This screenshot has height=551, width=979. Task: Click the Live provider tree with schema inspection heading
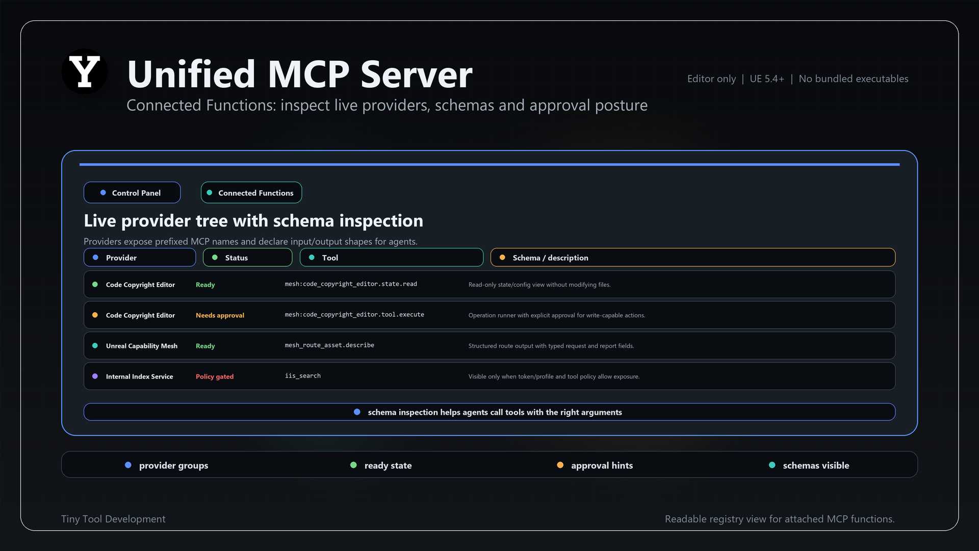[253, 221]
